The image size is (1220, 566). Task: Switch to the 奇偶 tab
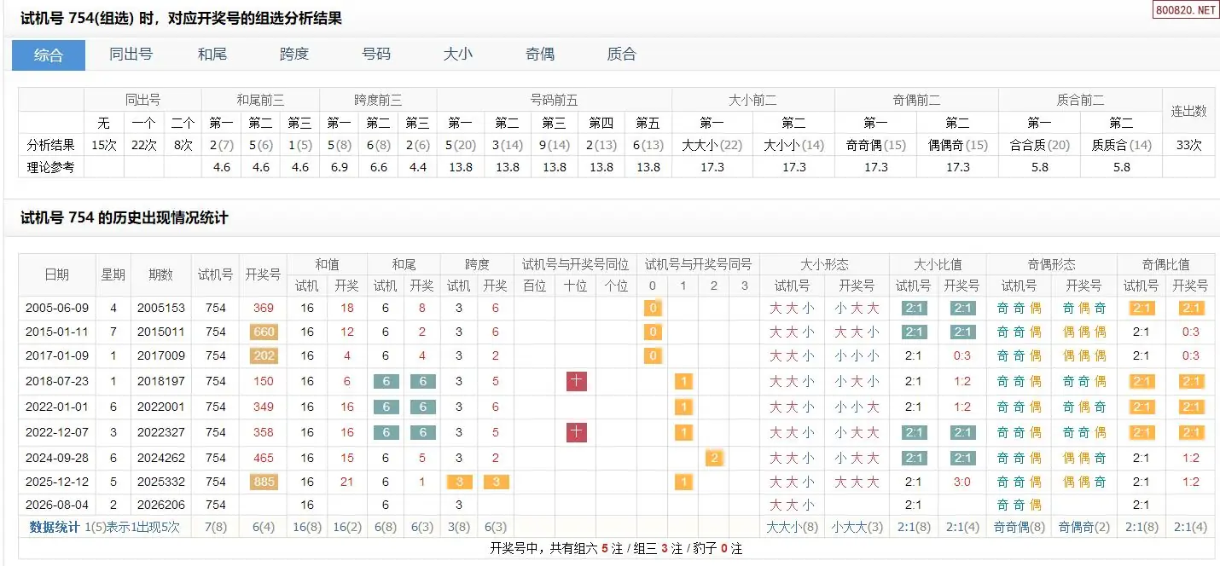pos(540,55)
